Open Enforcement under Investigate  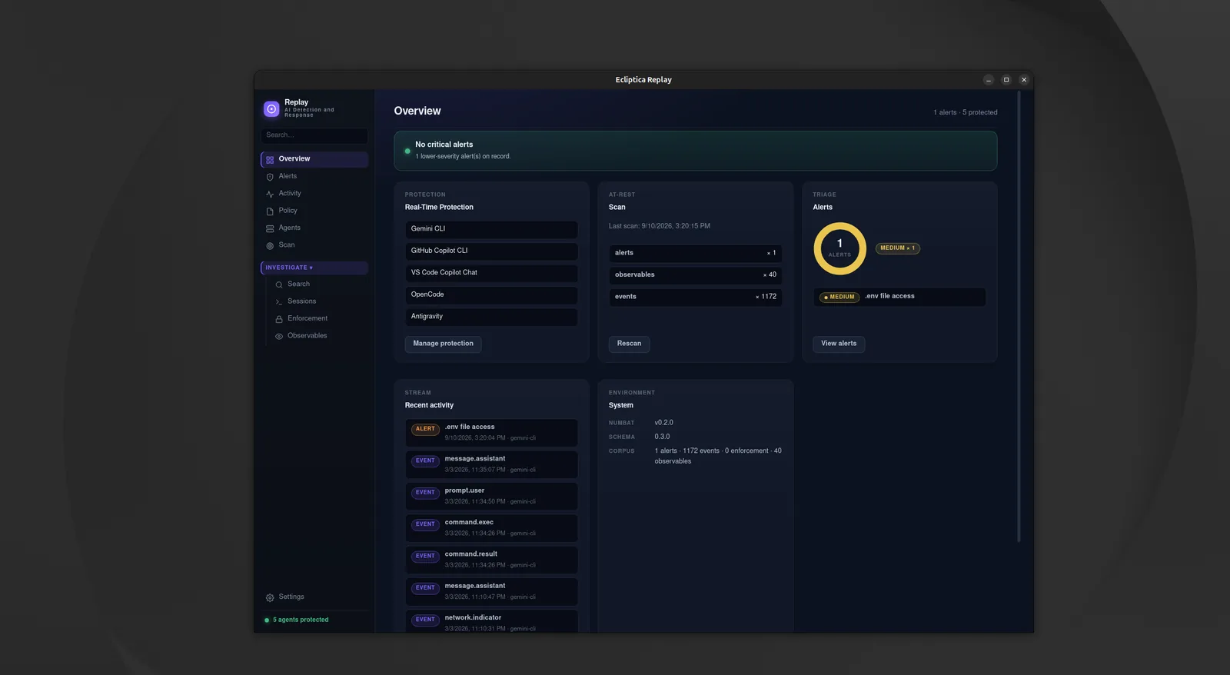[x=319, y=318]
